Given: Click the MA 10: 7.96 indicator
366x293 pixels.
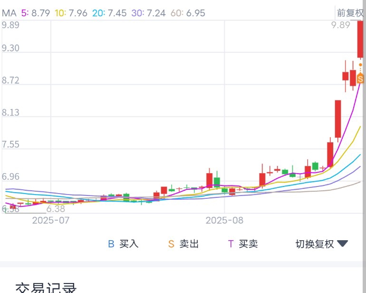Looking at the screenshot, I should click(x=71, y=13).
